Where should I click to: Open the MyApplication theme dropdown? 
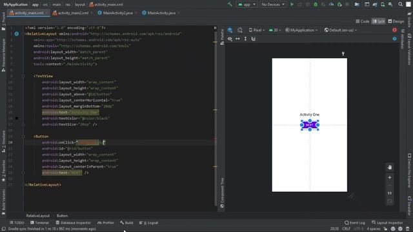point(301,30)
